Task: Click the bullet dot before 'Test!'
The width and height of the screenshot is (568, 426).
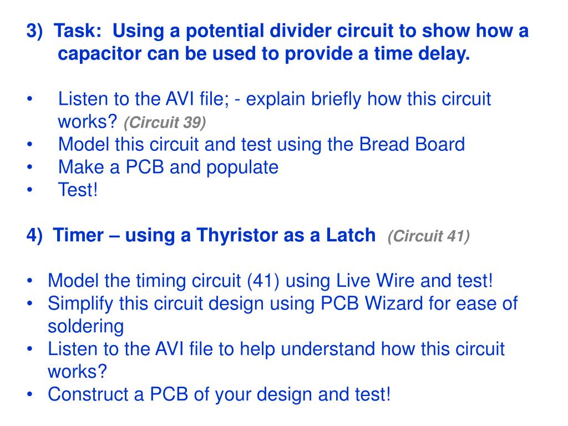Action: [30, 190]
